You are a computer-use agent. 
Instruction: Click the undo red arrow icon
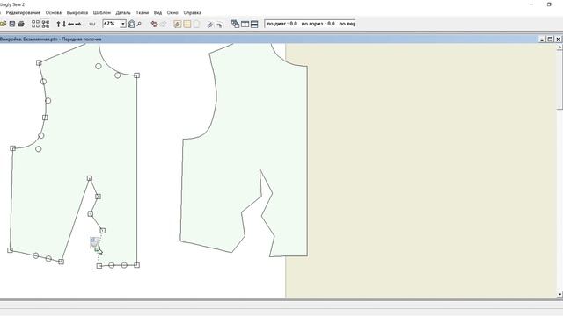click(155, 24)
